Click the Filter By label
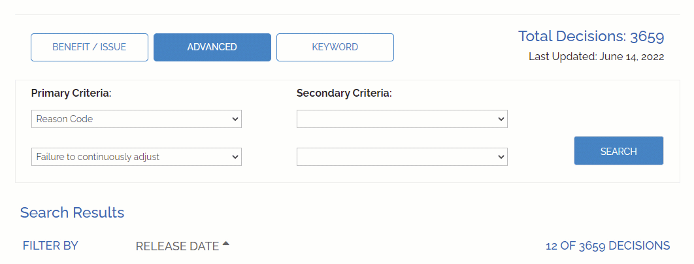The width and height of the screenshot is (694, 264). [50, 246]
